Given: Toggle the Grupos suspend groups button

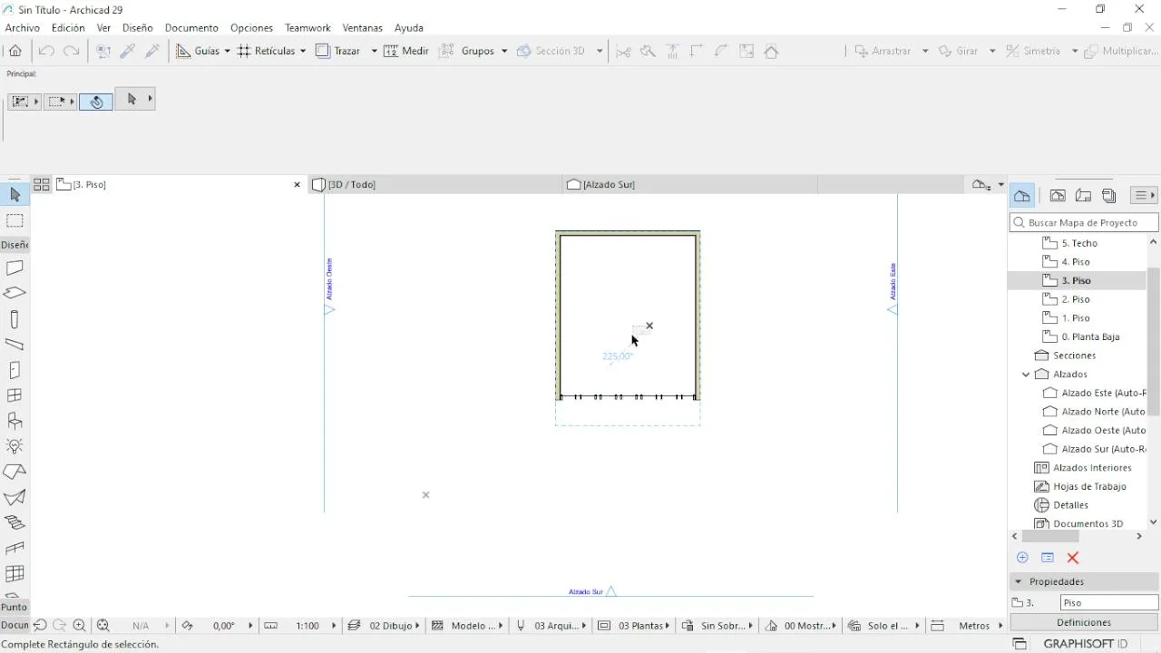Looking at the screenshot, I should [467, 51].
